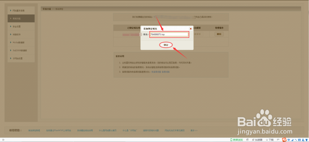Screen dimensions: 309x142
Task: Open the 违禁内容相关问题 help link
Action: 151,130
